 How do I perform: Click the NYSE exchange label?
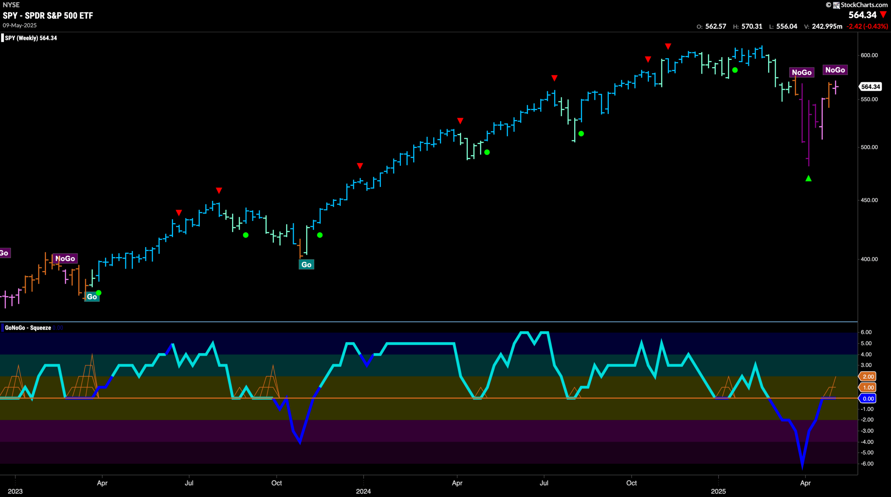click(x=11, y=5)
